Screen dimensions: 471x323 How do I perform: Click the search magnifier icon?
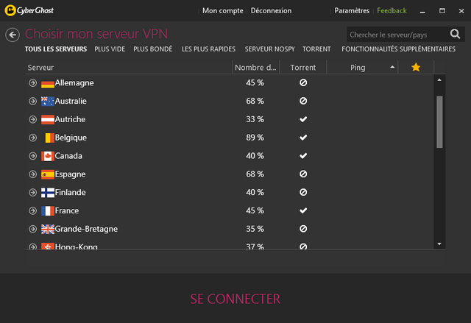455,34
